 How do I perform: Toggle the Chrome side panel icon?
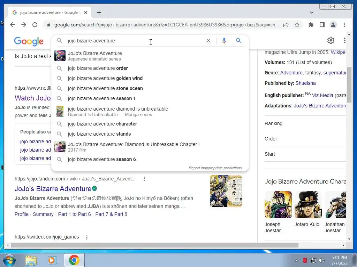322,25
